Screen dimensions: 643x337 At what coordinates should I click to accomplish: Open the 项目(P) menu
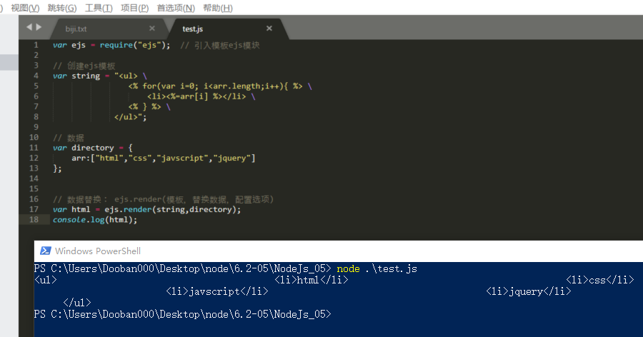[134, 8]
